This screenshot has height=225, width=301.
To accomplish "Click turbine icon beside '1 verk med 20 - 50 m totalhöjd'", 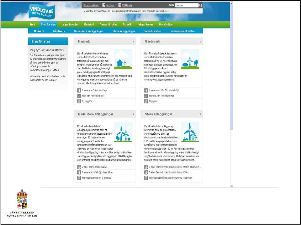I will (146, 90).
